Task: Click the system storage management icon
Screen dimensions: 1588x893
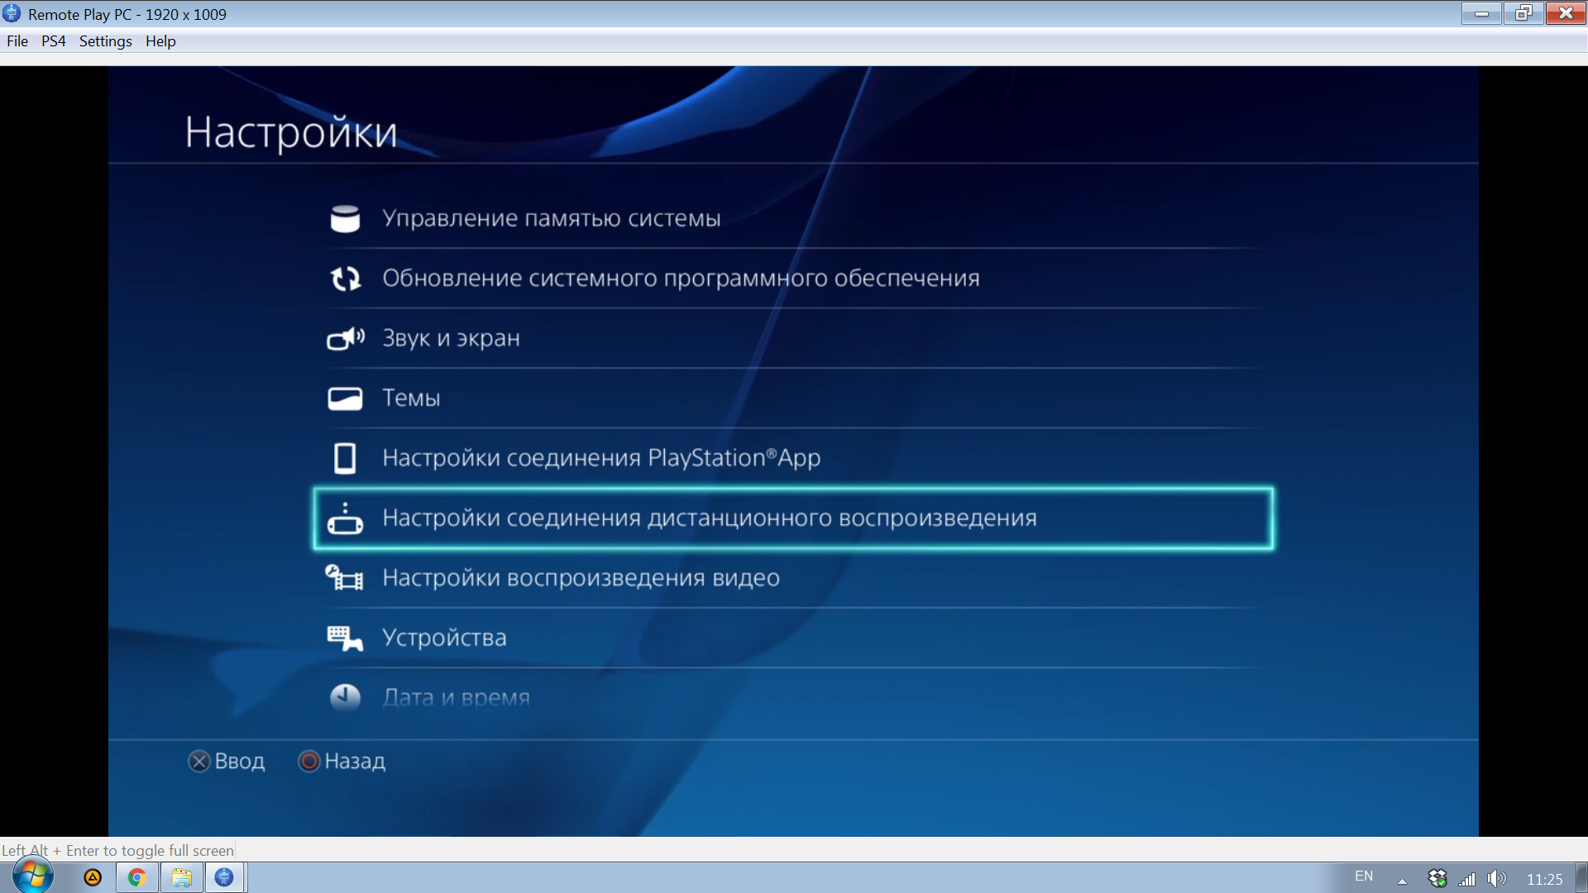Action: tap(345, 218)
